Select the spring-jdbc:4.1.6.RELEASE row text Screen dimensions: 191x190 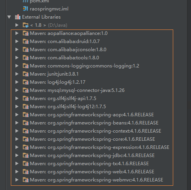coord(92,155)
